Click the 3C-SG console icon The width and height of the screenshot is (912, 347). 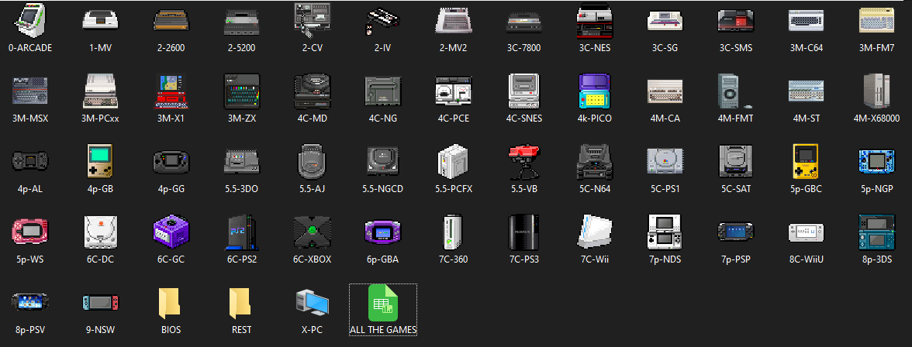665,20
